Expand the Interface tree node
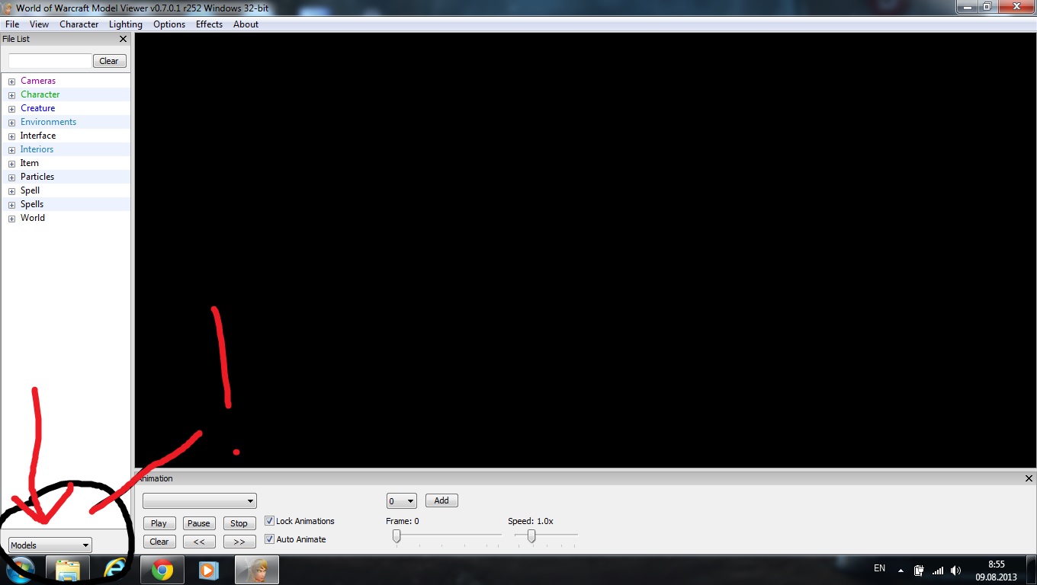Screen dimensions: 1037x585 [x=12, y=136]
